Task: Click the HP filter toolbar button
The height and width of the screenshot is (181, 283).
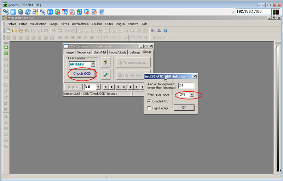Action: pos(60,38)
